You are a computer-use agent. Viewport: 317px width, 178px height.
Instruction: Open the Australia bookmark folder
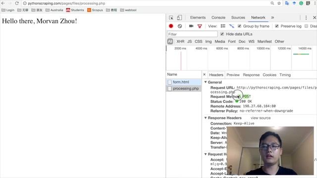(x=54, y=10)
